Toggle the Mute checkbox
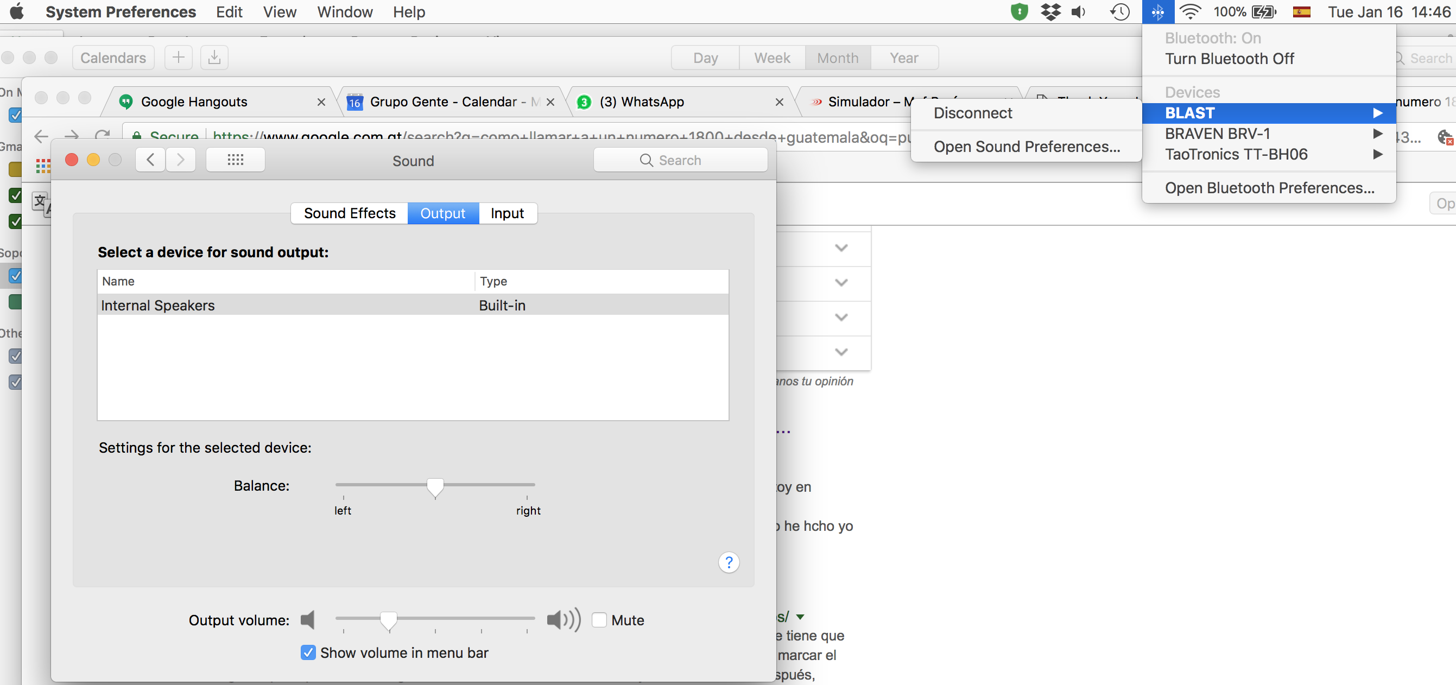1456x685 pixels. tap(599, 620)
